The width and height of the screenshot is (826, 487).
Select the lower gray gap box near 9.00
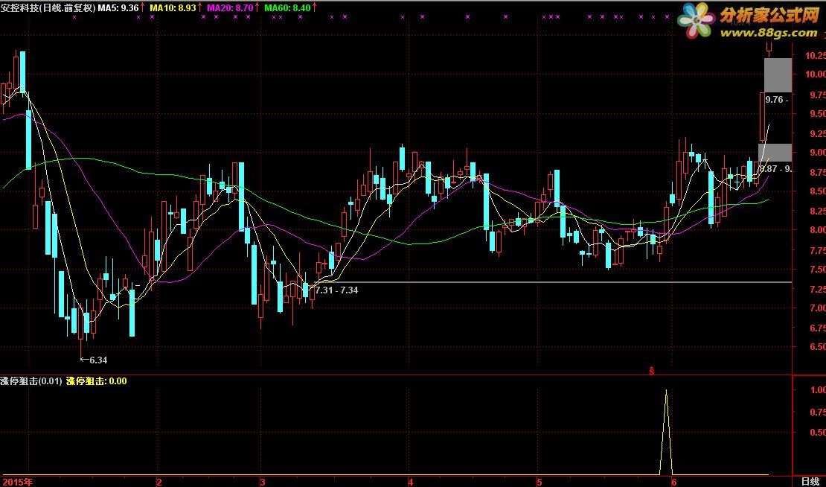click(775, 153)
